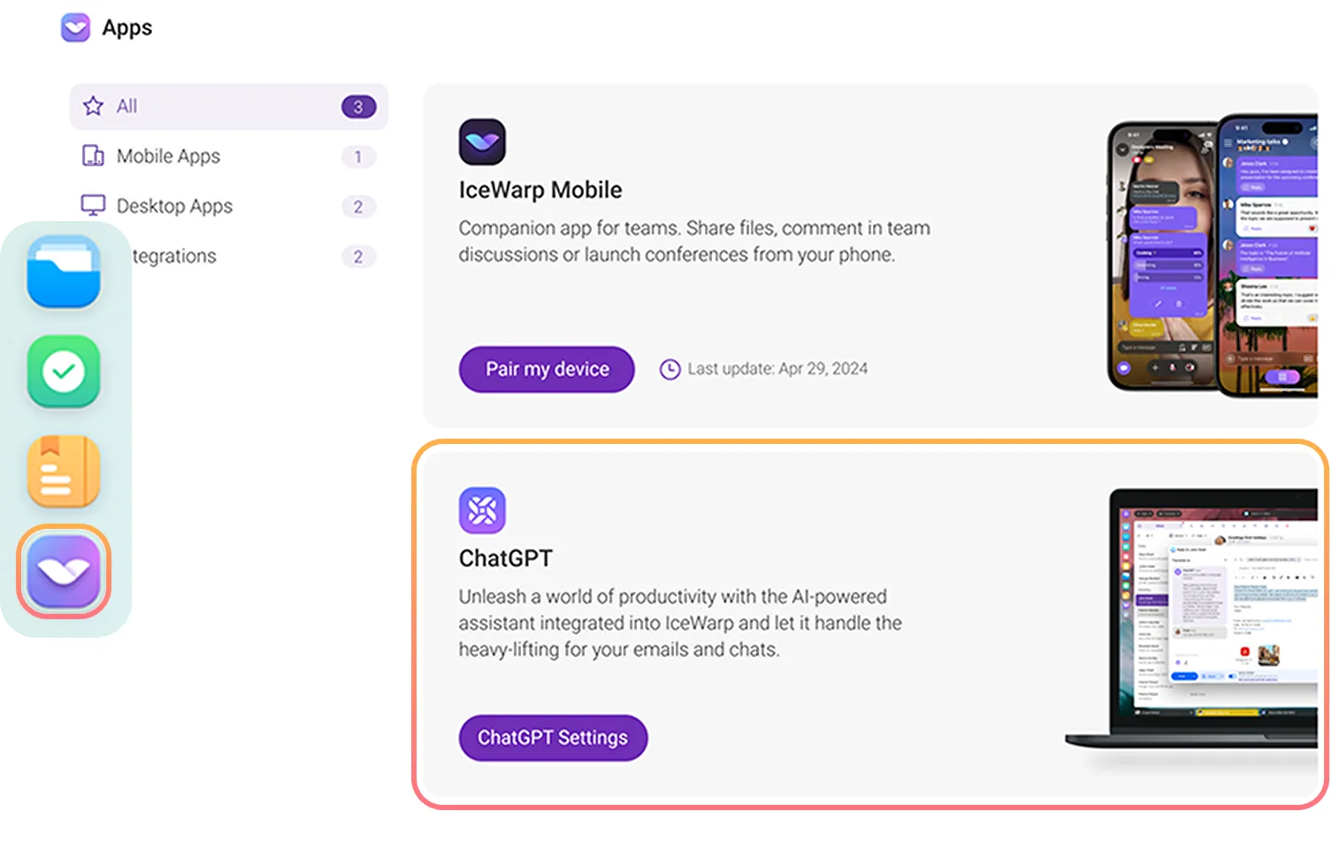Click the star icon next to All
This screenshot has height=857, width=1340.
point(92,105)
